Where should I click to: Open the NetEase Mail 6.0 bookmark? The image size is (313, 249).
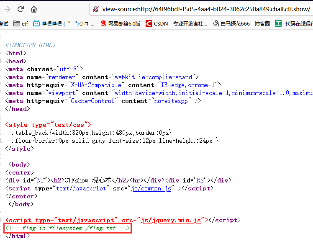click(x=121, y=24)
